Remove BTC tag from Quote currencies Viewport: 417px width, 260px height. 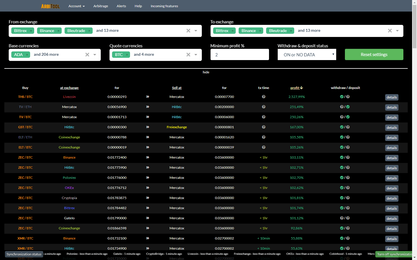(x=127, y=55)
